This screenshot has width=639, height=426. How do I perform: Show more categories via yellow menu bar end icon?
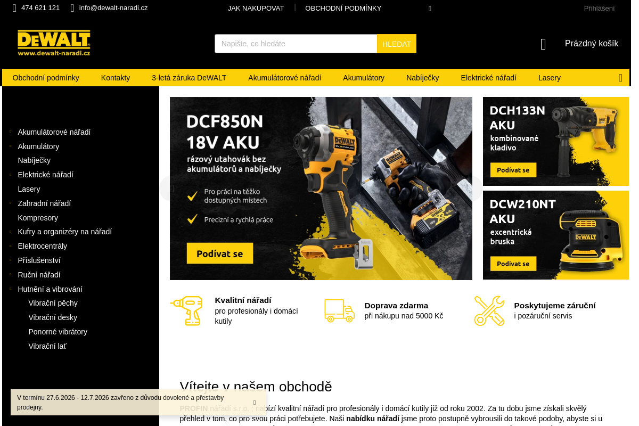pos(620,78)
